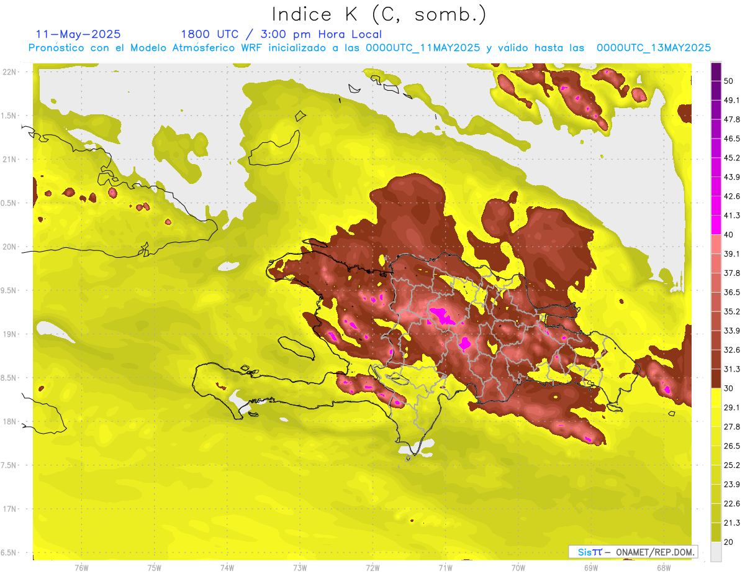Click the '42.6' colorbar value
Image resolution: width=745 pixels, height=576 pixels.
point(732,196)
